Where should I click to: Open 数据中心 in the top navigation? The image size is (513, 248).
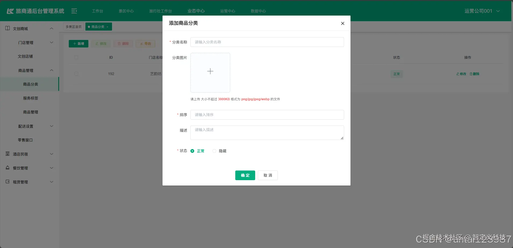tap(258, 11)
